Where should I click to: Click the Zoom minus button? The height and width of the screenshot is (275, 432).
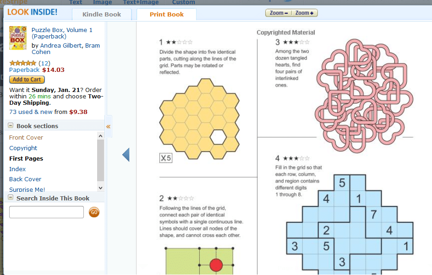(x=279, y=13)
